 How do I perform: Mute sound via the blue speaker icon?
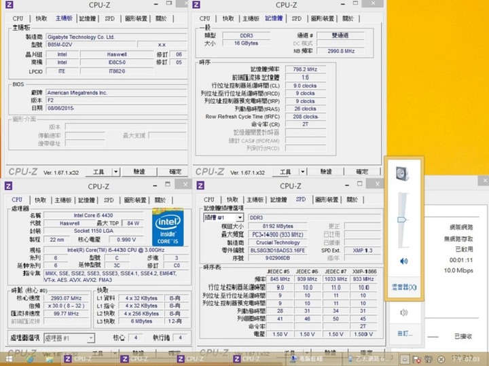pyautogui.click(x=404, y=261)
